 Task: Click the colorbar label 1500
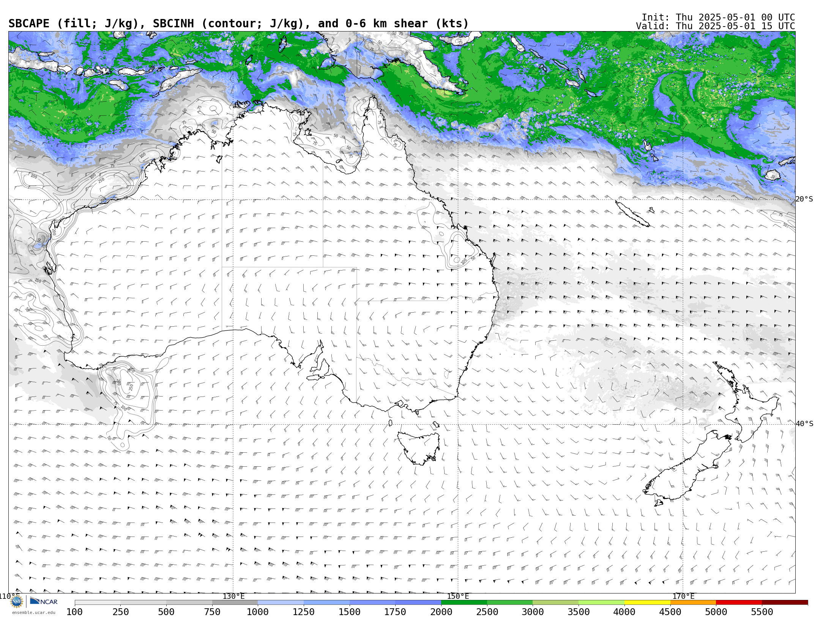coord(350,612)
